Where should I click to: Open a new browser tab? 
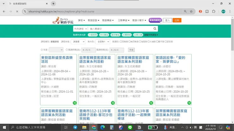click(53, 3)
